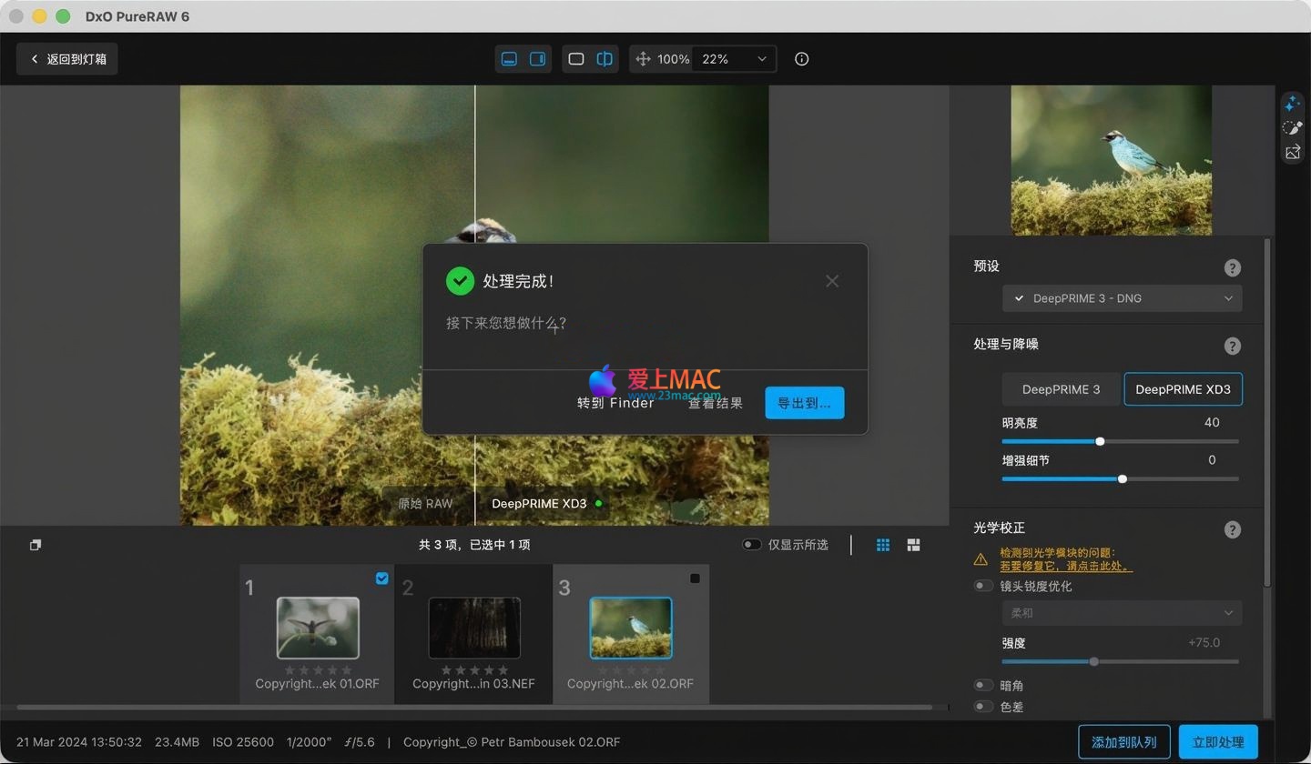Toggle the bottom filmstrip panel icon
Screen dimensions: 1311x764
[510, 59]
